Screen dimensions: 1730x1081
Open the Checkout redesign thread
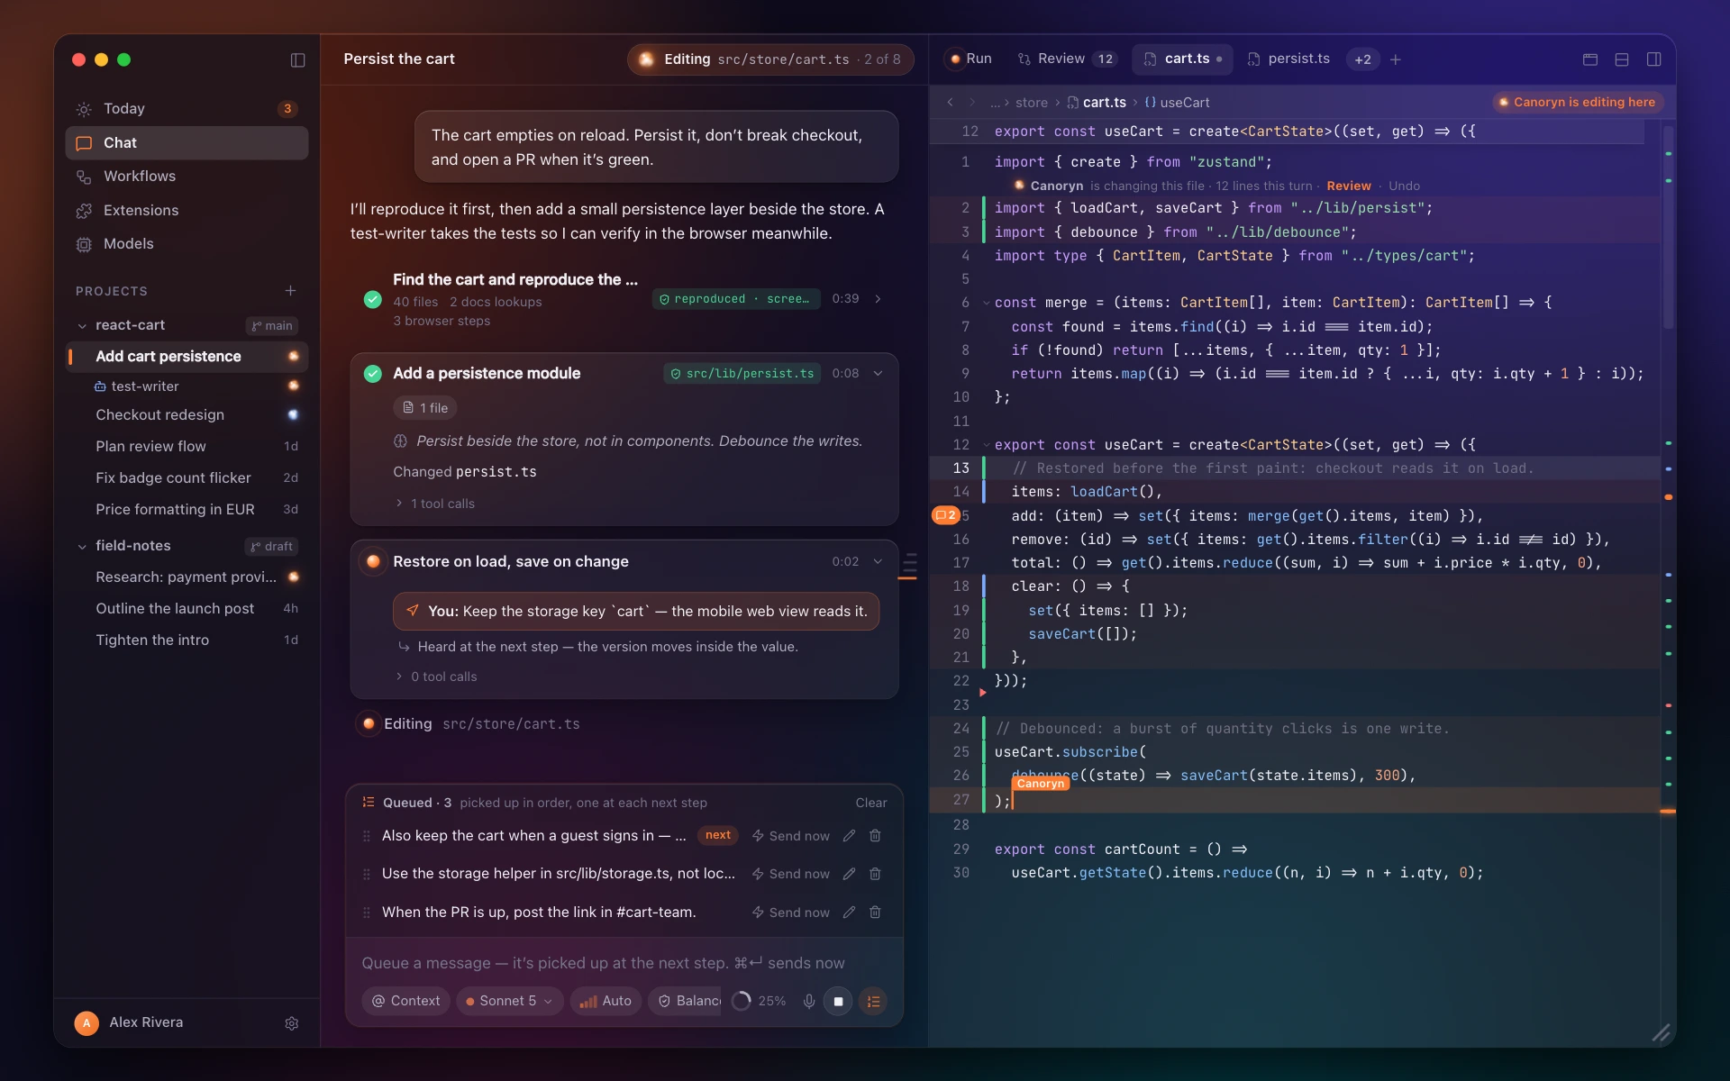[x=187, y=415]
